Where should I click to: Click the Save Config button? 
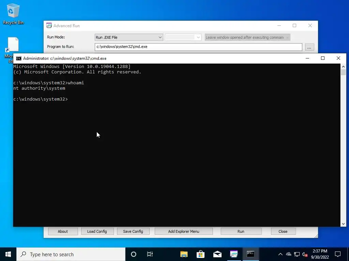point(133,231)
